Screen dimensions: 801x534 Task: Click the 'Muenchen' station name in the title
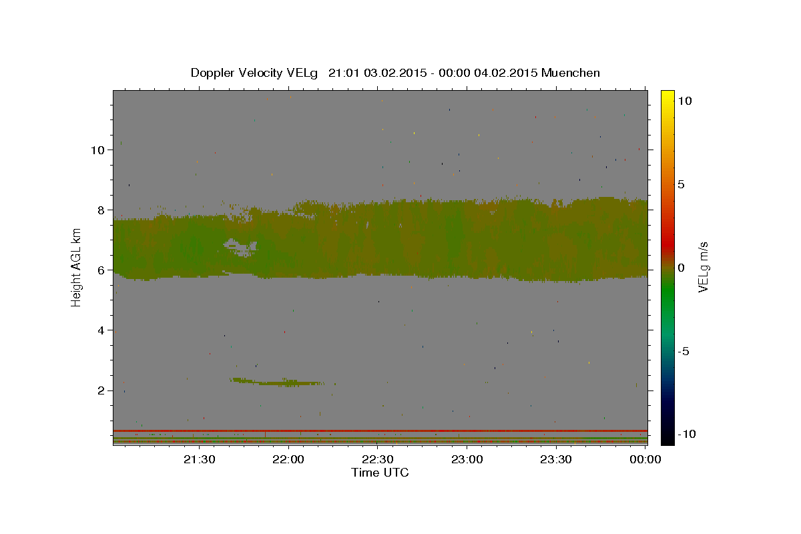[x=571, y=73]
